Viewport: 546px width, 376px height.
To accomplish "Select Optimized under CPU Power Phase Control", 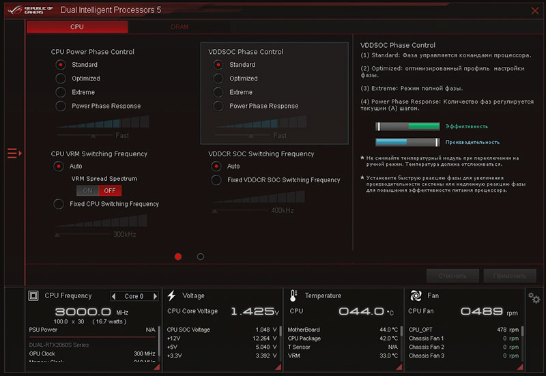I will point(61,78).
